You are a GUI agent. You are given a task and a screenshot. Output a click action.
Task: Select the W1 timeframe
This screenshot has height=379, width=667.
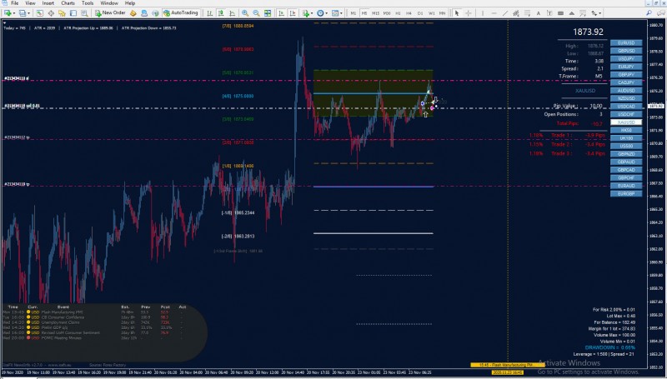[431, 13]
